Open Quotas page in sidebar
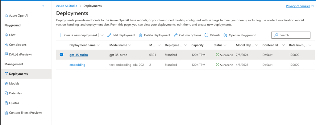This screenshot has width=316, height=125. (14, 103)
